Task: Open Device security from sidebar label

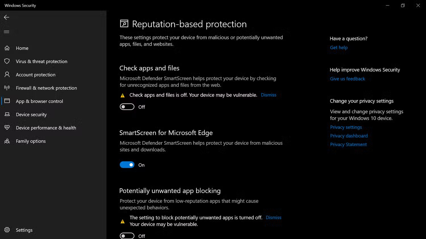Action: pos(31,115)
